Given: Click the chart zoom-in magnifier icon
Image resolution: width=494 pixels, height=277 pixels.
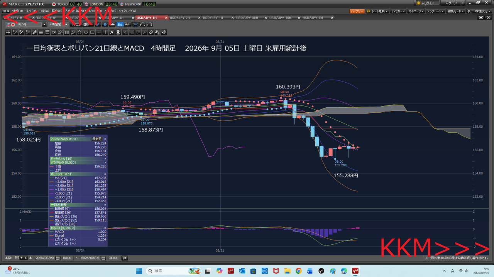Looking at the screenshot, I should click(x=150, y=24).
